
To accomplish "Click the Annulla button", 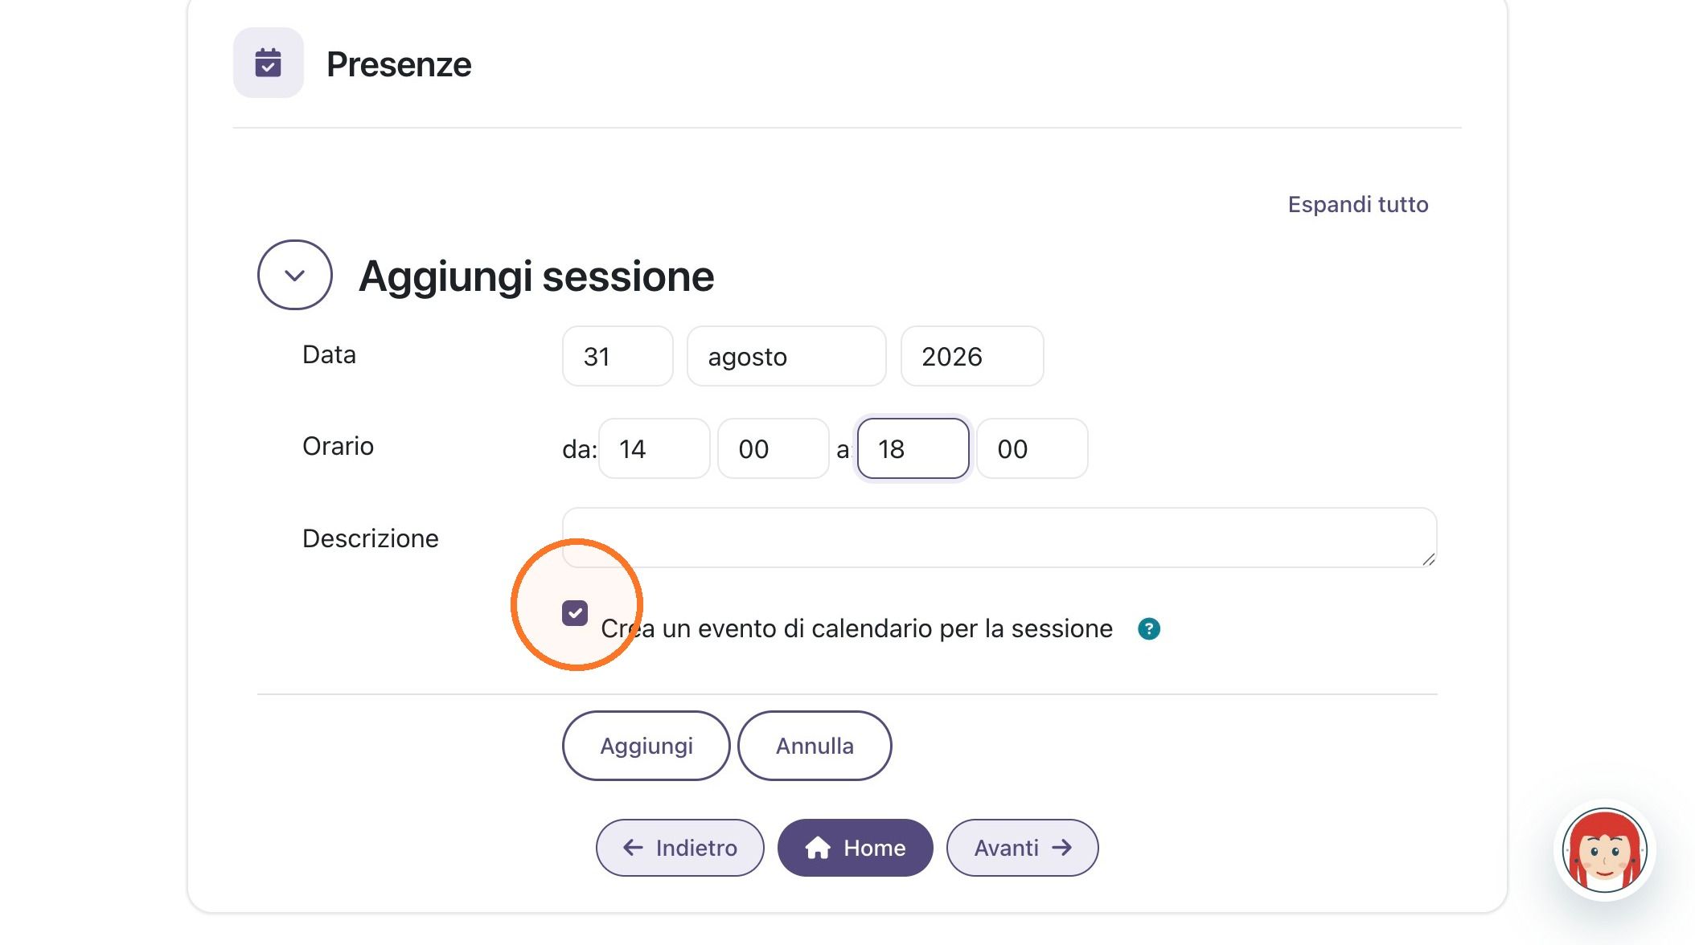I will (815, 746).
